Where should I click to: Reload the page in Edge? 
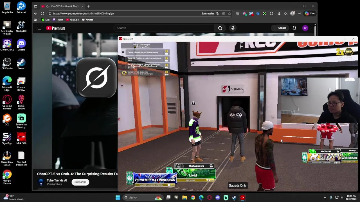coord(42,13)
